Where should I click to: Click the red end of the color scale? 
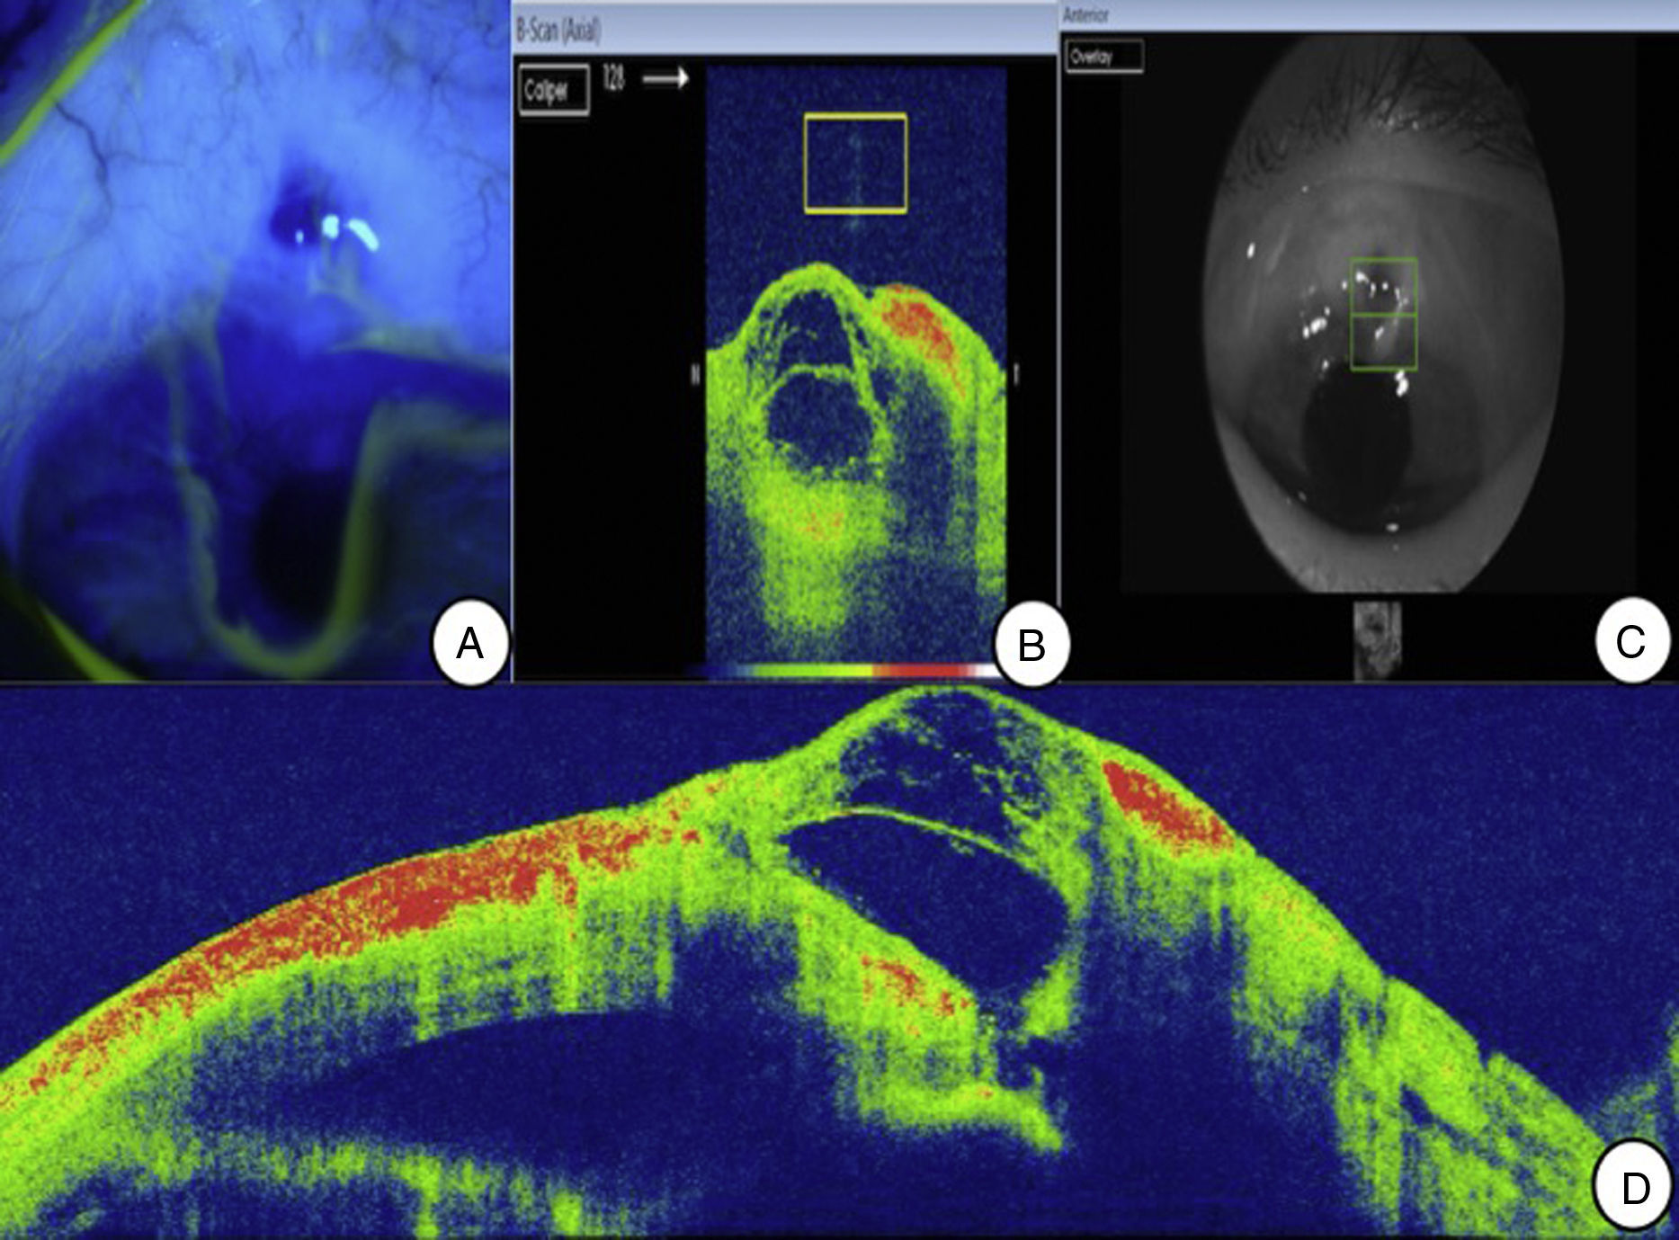click(917, 671)
